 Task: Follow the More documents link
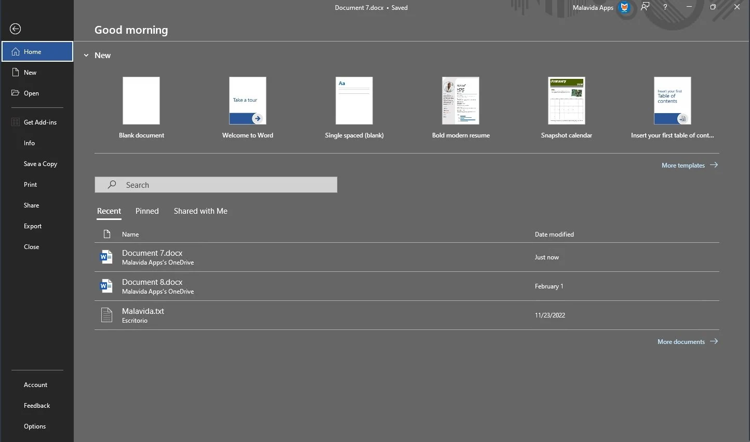[x=688, y=341]
